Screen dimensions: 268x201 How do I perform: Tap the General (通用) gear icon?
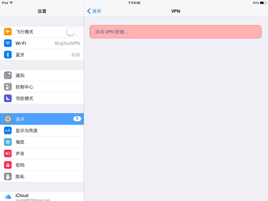[8, 119]
